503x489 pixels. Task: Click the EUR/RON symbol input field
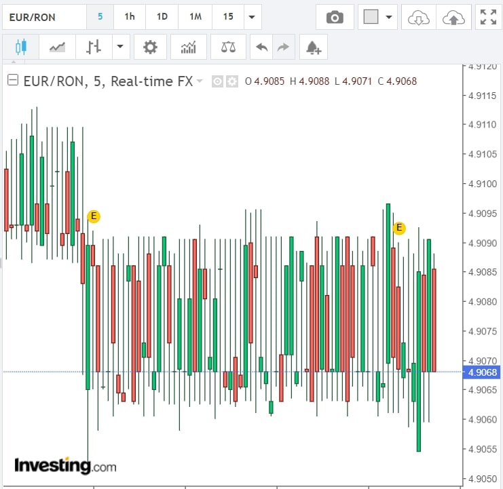(43, 17)
